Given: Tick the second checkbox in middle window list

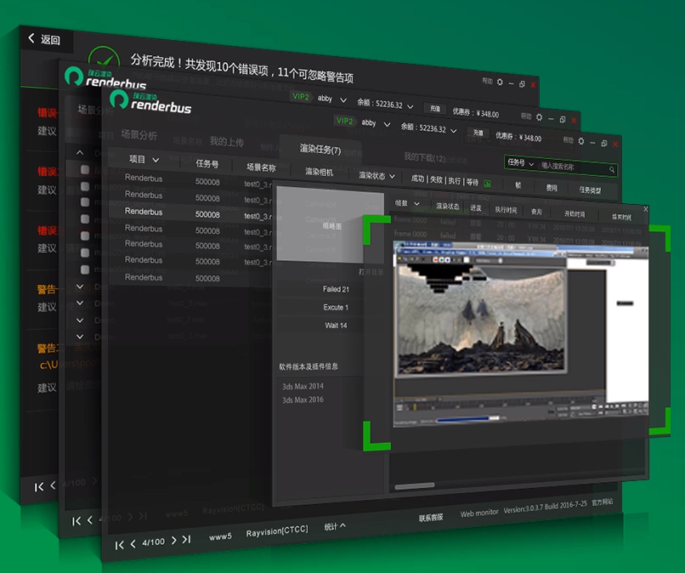Looking at the screenshot, I should pyautogui.click(x=85, y=186).
